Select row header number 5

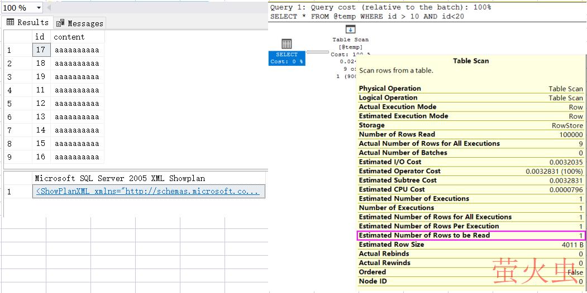click(x=10, y=104)
